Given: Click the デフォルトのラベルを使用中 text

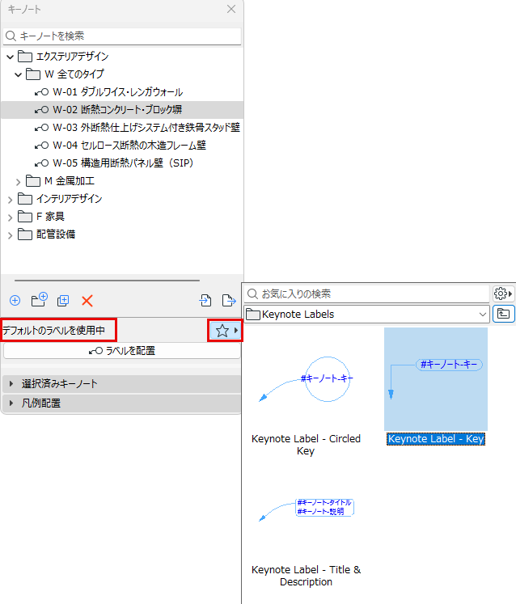Looking at the screenshot, I should 53,331.
